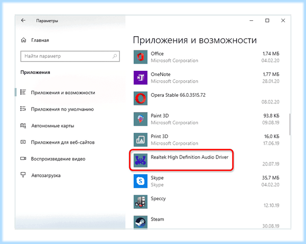Image resolution: width=306 pixels, height=244 pixels.
Task: Select the Steam app icon
Action: [x=140, y=222]
